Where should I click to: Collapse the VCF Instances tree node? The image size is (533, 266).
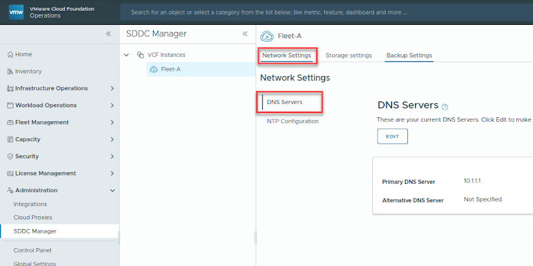click(126, 55)
